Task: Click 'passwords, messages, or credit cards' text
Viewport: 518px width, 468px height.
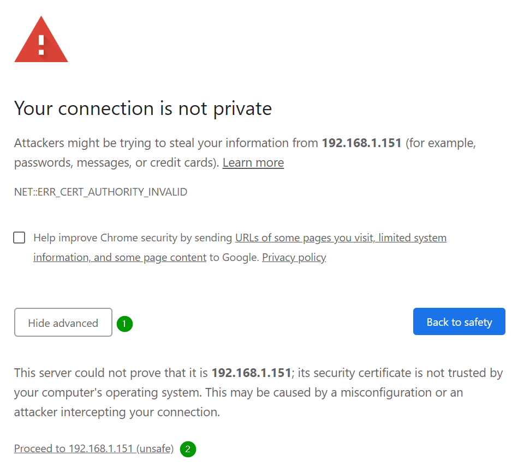Action: pyautogui.click(x=115, y=163)
